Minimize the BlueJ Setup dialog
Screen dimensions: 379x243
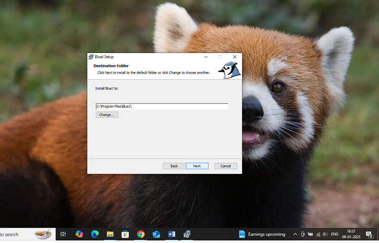[x=206, y=57]
